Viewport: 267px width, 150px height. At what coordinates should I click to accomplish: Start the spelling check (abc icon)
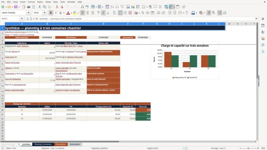pyautogui.click(x=87, y=7)
